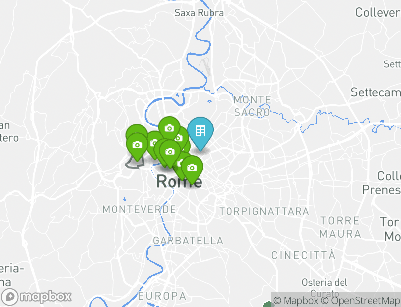Image resolution: width=401 pixels, height=307 pixels.
Task: Click the topmost green camera pin
Action: [x=170, y=127]
